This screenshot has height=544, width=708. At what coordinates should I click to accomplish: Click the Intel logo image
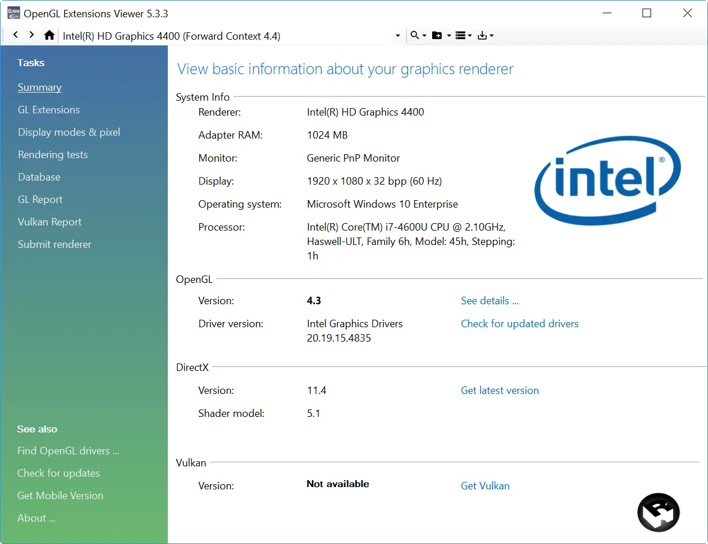click(x=607, y=180)
